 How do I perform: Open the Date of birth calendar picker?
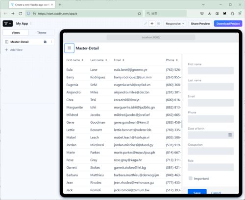(x=230, y=135)
